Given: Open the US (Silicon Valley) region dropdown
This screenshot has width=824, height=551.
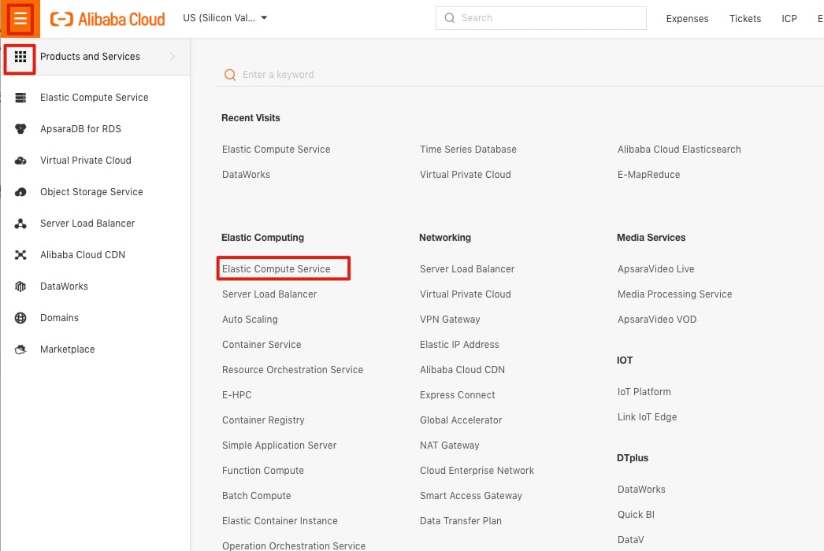Looking at the screenshot, I should [x=225, y=18].
